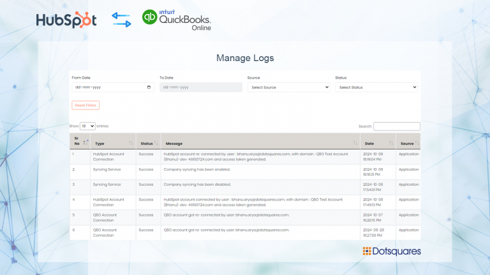This screenshot has height=275, width=490.
Task: Sort table by Message column
Action: point(355,143)
